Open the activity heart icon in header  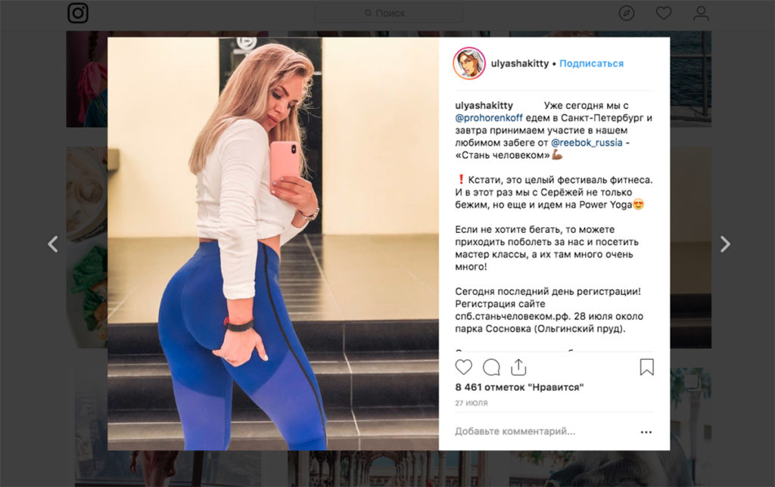point(663,14)
